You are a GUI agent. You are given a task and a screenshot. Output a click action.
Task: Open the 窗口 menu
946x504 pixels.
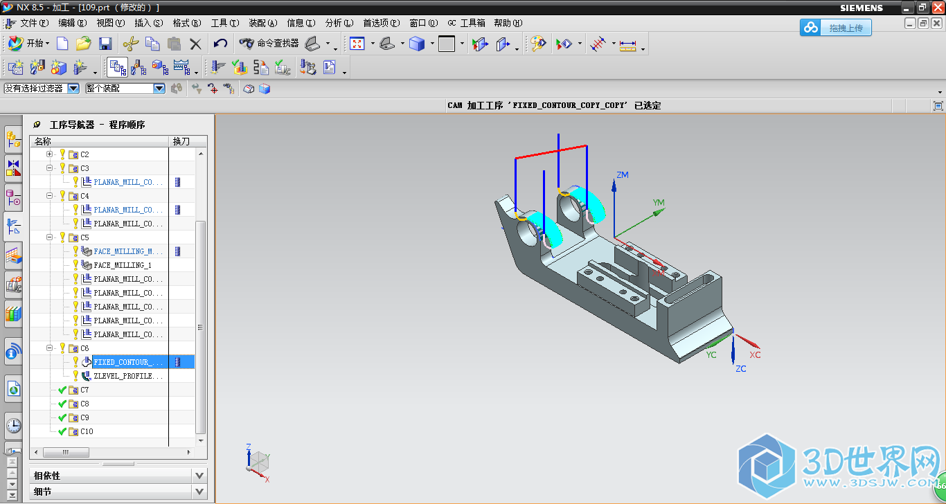[x=423, y=23]
